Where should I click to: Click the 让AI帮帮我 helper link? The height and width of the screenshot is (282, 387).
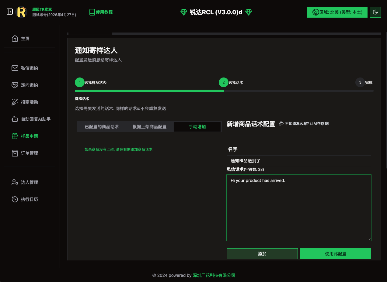(304, 124)
